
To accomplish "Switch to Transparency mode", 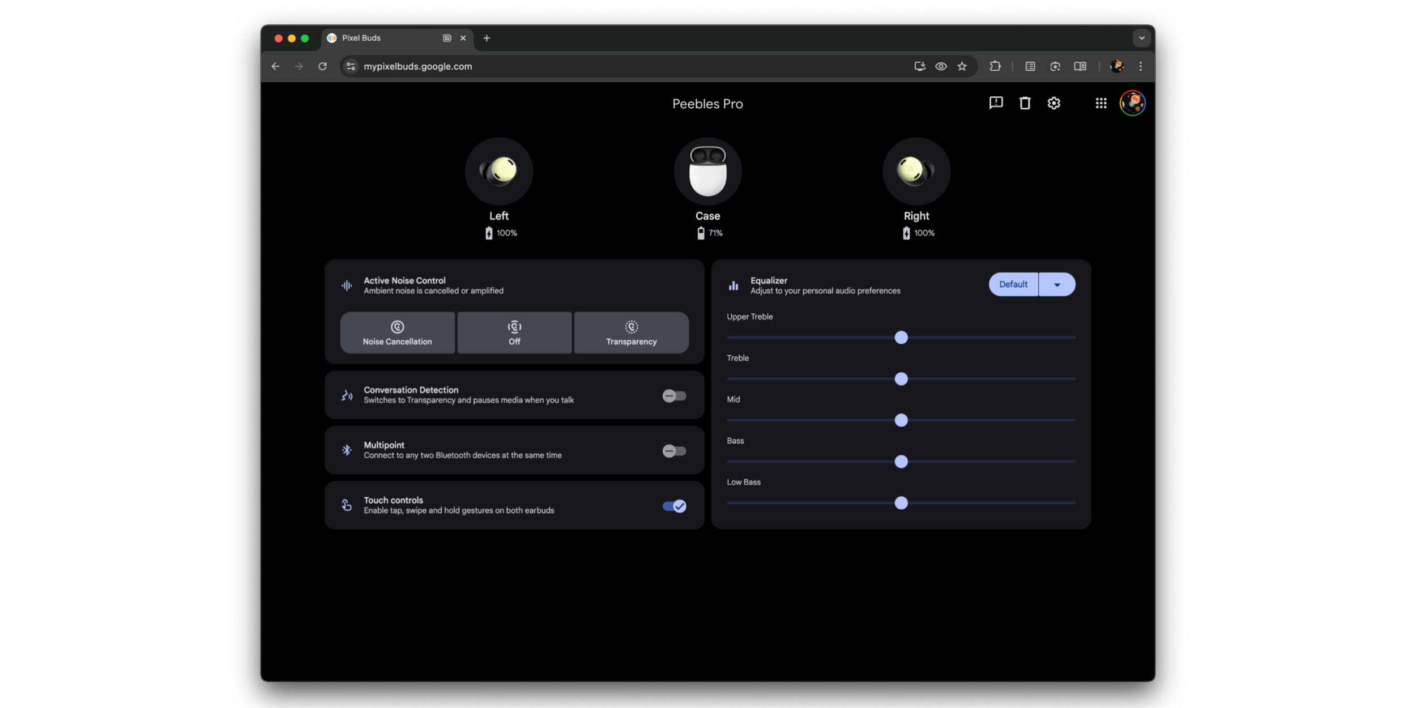I will [631, 332].
